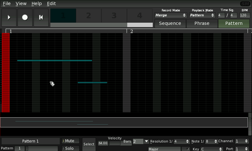Adjust the Resolution 1/4 stepper
This screenshot has width=252, height=151.
click(x=187, y=141)
